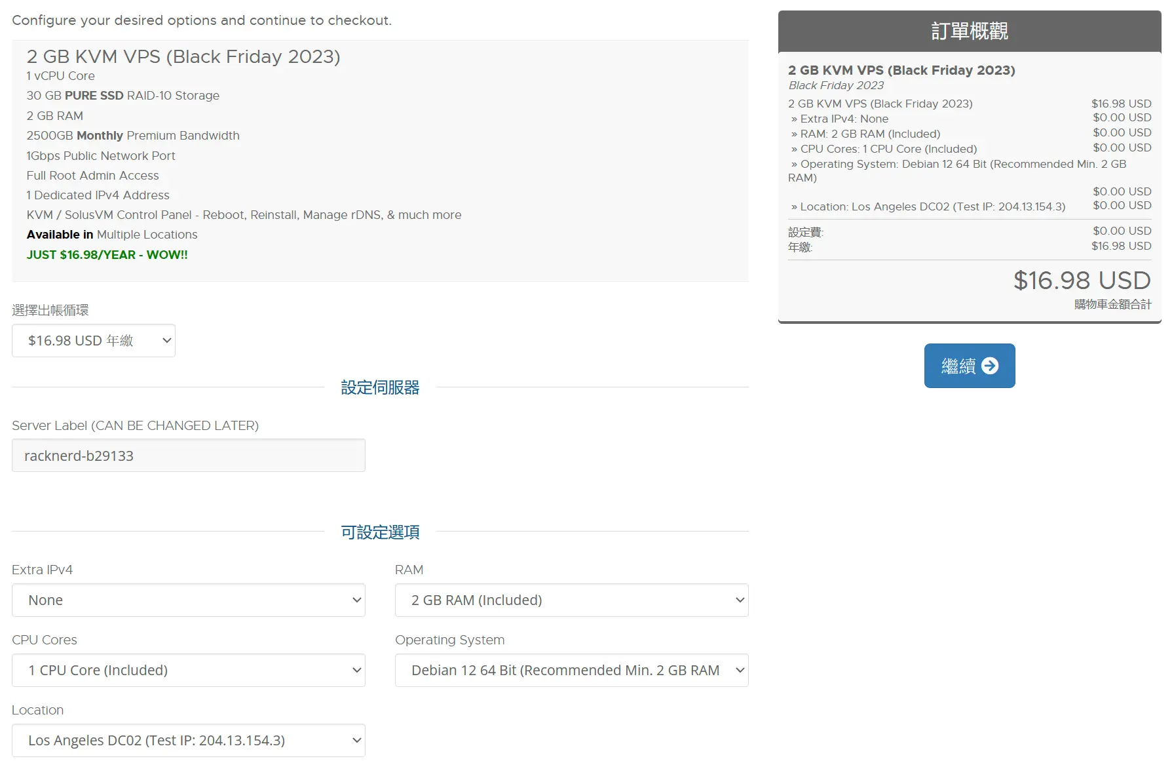
Task: Click the large $16.98 USD total amount
Action: [x=1082, y=281]
